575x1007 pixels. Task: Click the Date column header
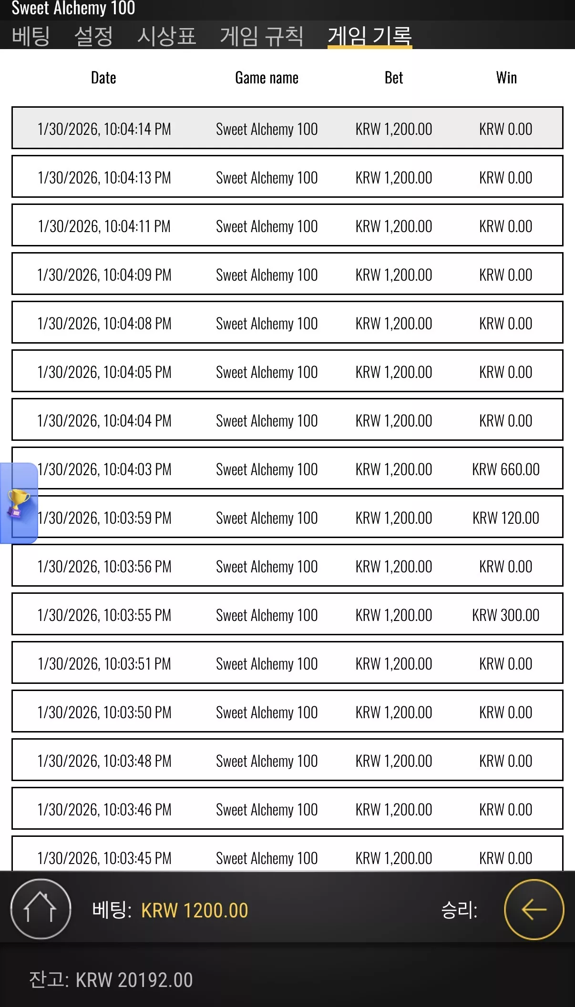[x=103, y=78]
